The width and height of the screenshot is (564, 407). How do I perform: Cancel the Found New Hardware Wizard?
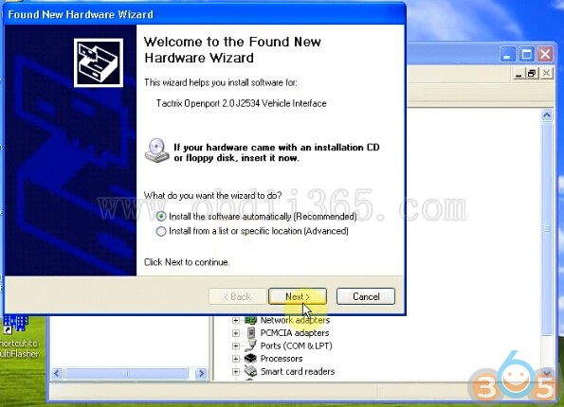(366, 296)
